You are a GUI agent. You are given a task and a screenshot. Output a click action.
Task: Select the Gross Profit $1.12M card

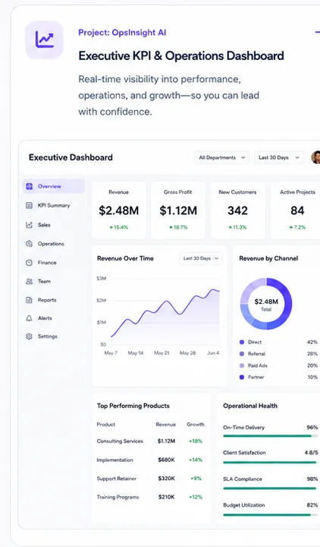click(178, 210)
